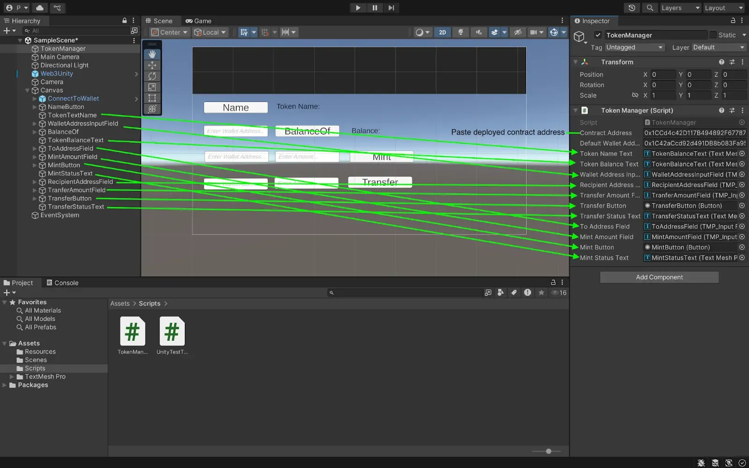
Task: Select the Hand tool in Scene toolbar
Action: [x=152, y=54]
